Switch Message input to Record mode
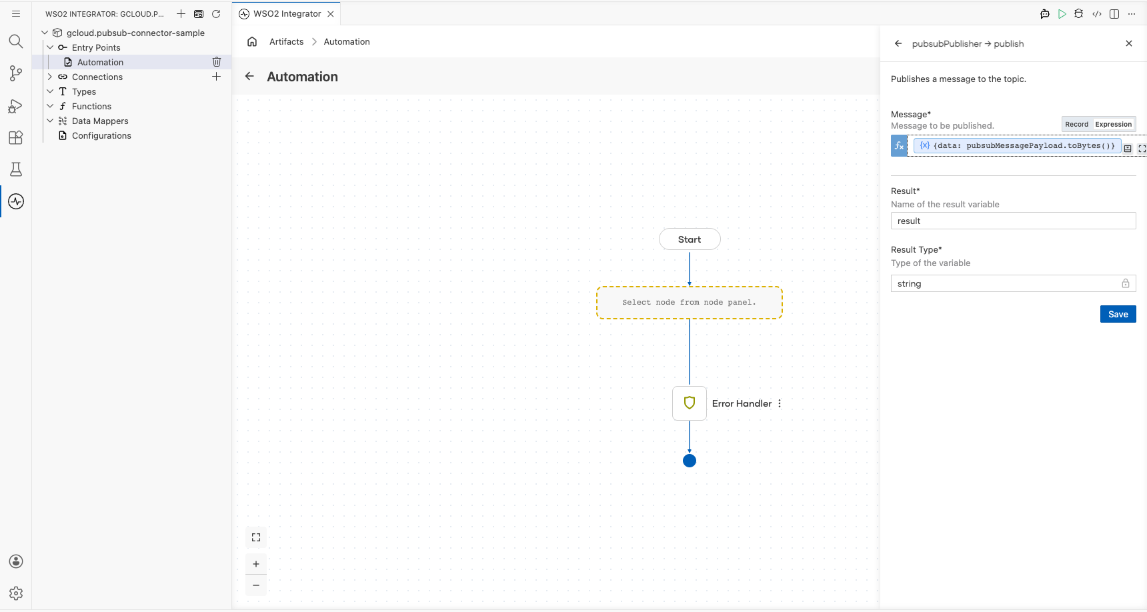 [x=1076, y=124]
